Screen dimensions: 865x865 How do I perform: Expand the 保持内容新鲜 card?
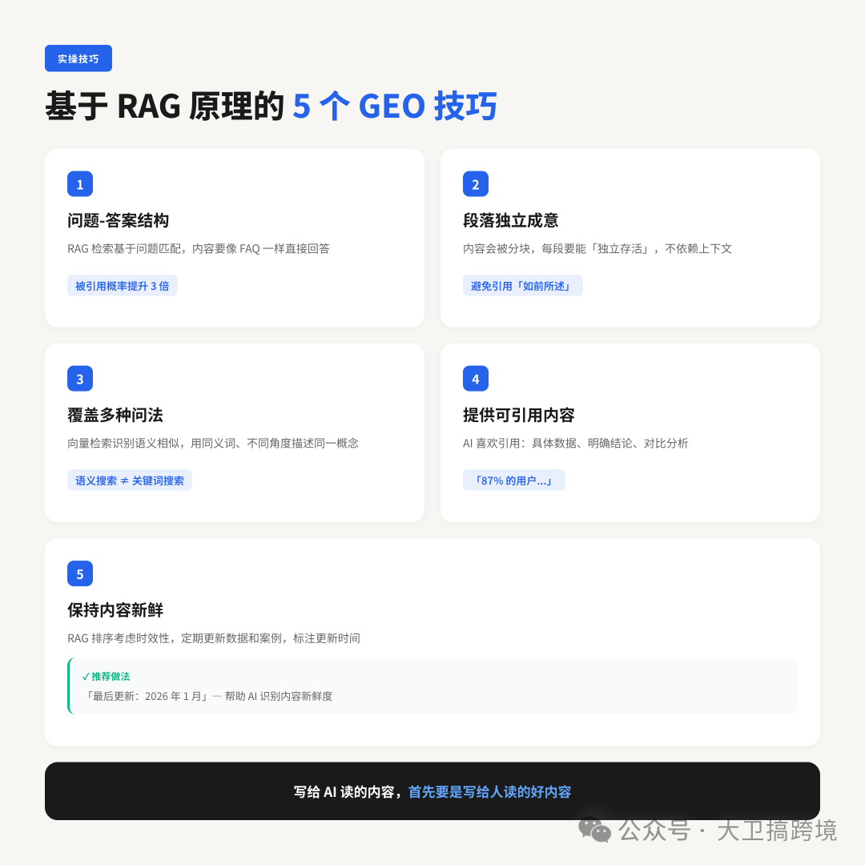[432, 641]
